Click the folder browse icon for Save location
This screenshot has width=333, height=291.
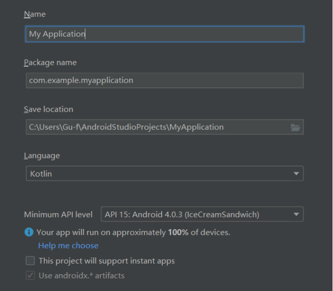click(295, 127)
